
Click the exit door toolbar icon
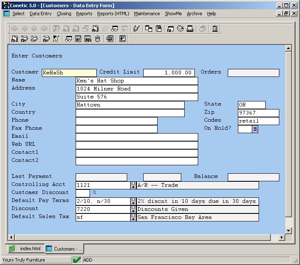[x=215, y=29]
